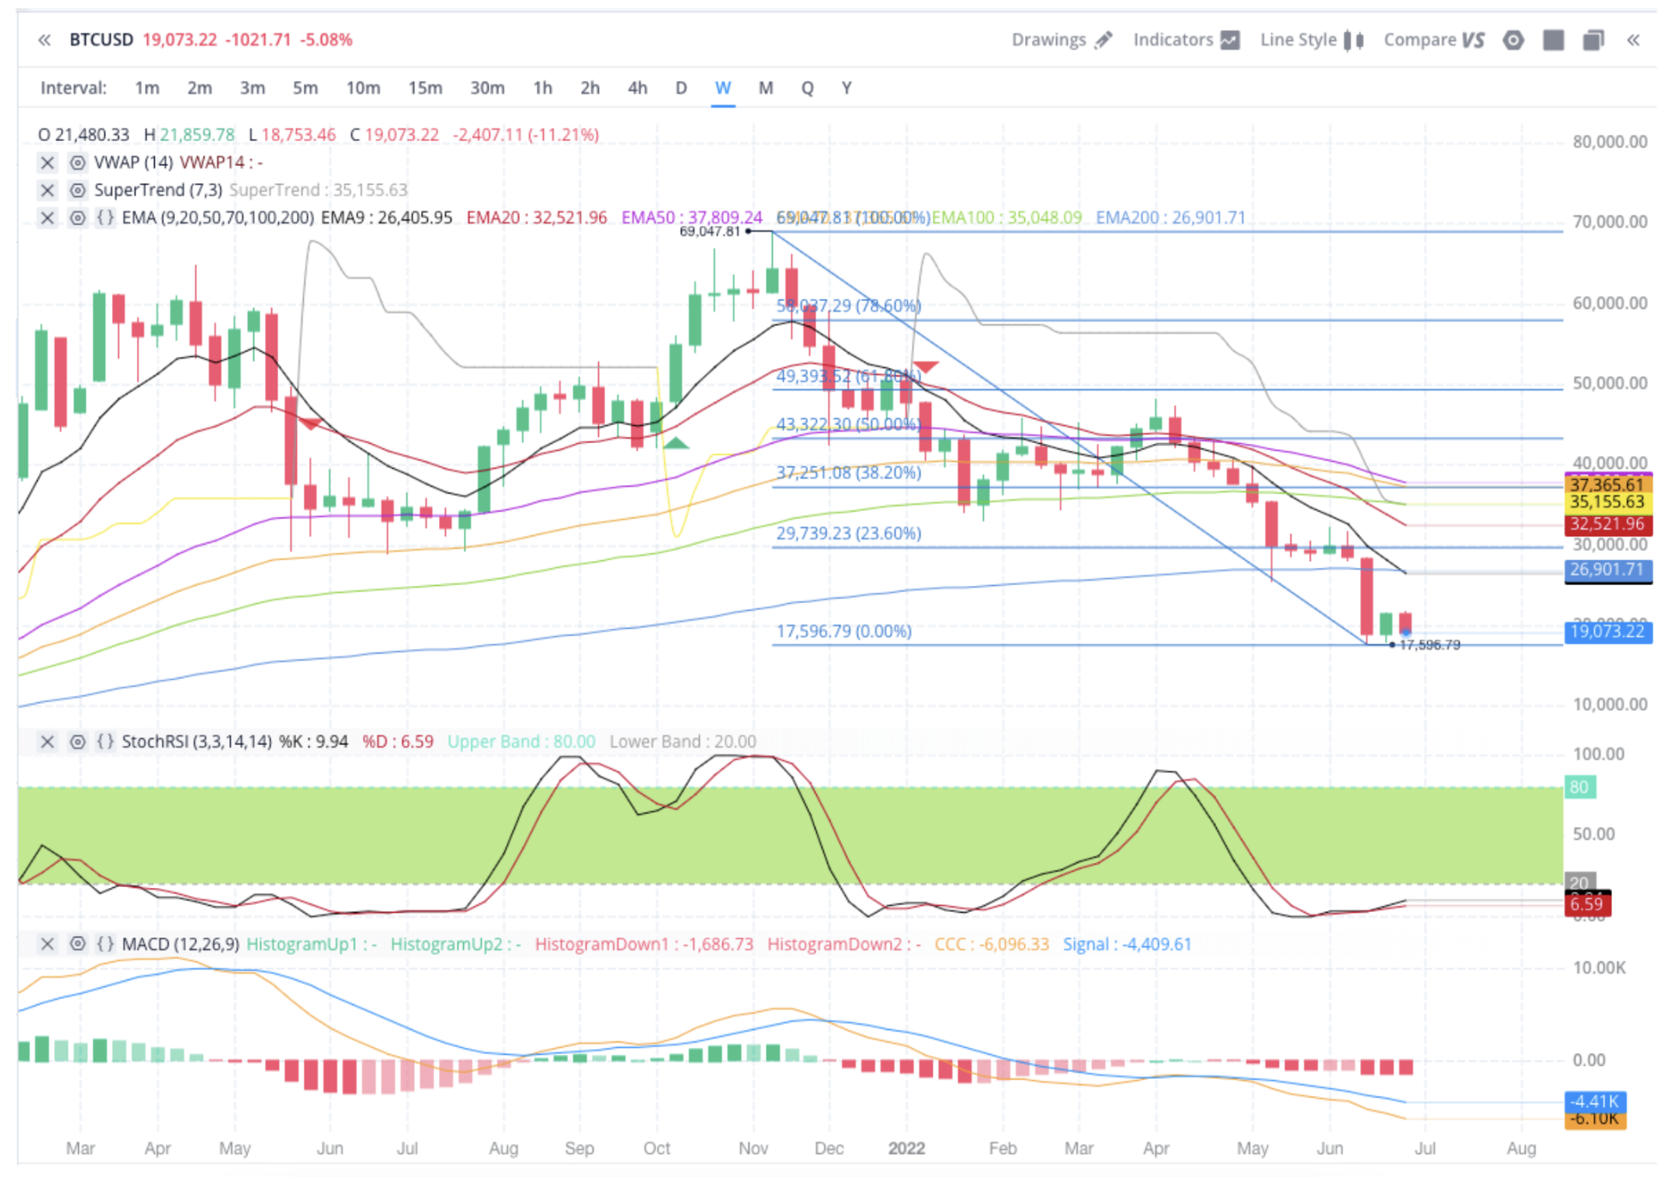Viewport: 1672px width, 1177px height.
Task: Click the 19,073.22 current price tag
Action: 1607,631
